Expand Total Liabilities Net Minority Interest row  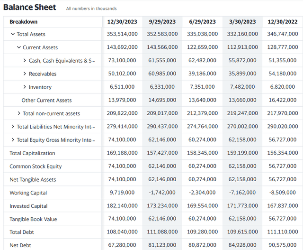(x=13, y=127)
